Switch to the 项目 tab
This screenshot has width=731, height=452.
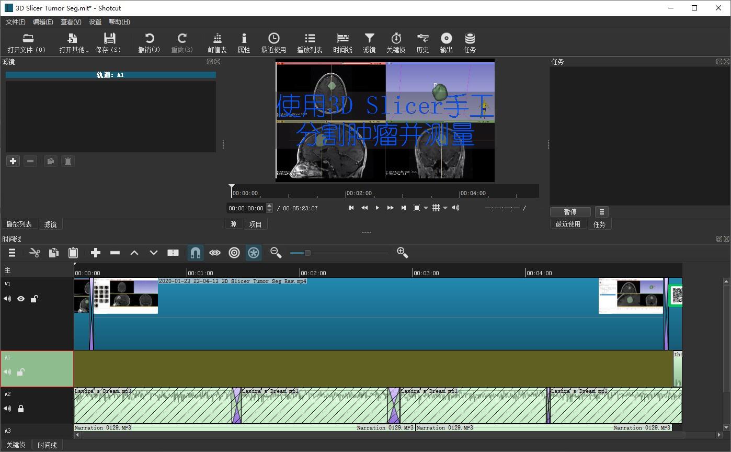255,224
